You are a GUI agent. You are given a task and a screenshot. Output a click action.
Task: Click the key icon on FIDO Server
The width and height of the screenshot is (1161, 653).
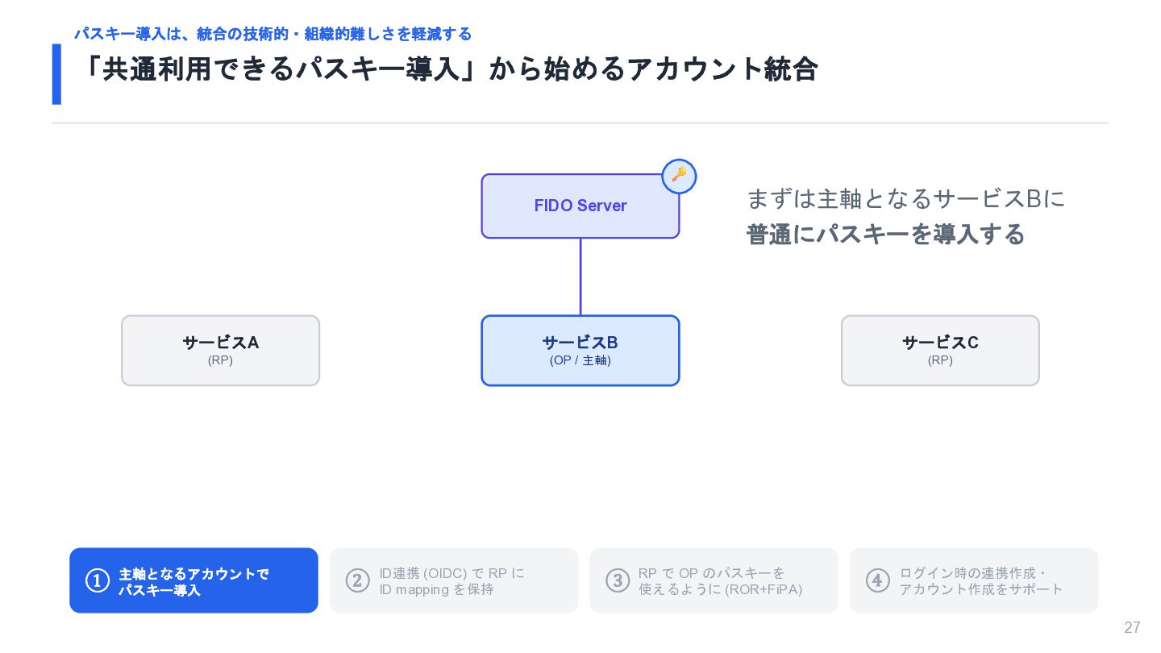pos(679,176)
